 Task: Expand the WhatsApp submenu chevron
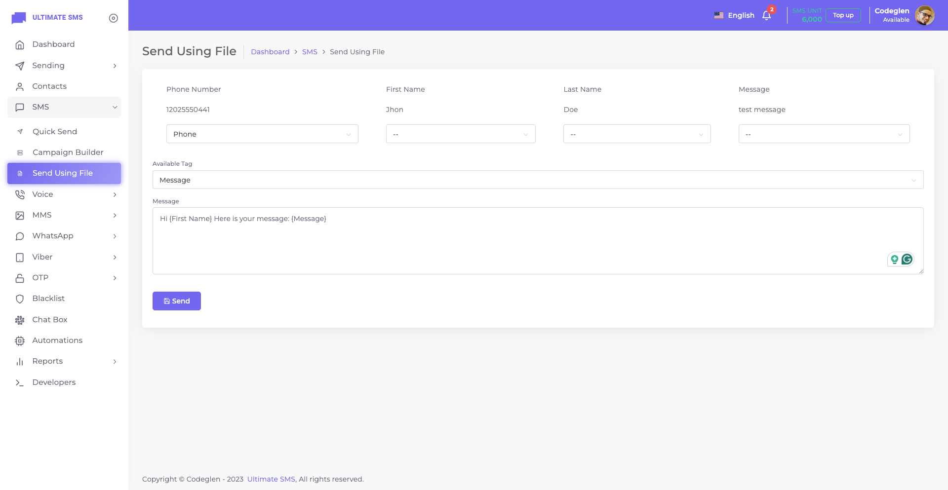coord(115,236)
